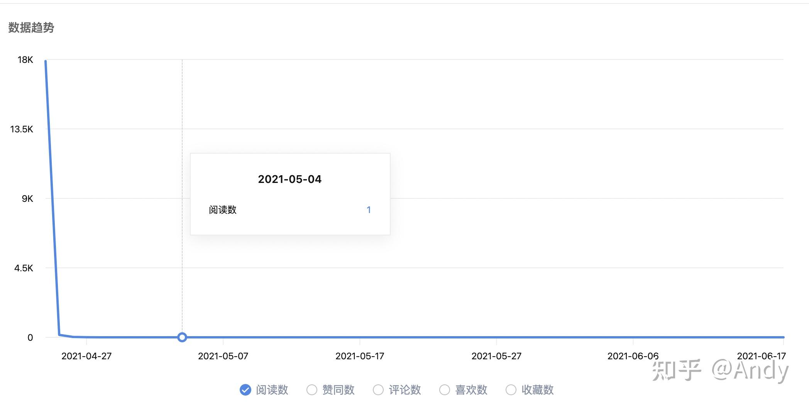Click the 2021-06-06 x-axis date label

click(x=633, y=356)
